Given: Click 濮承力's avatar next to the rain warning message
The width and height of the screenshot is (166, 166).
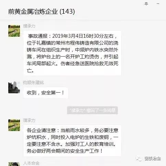Looking at the screenshot, I should point(14,125).
